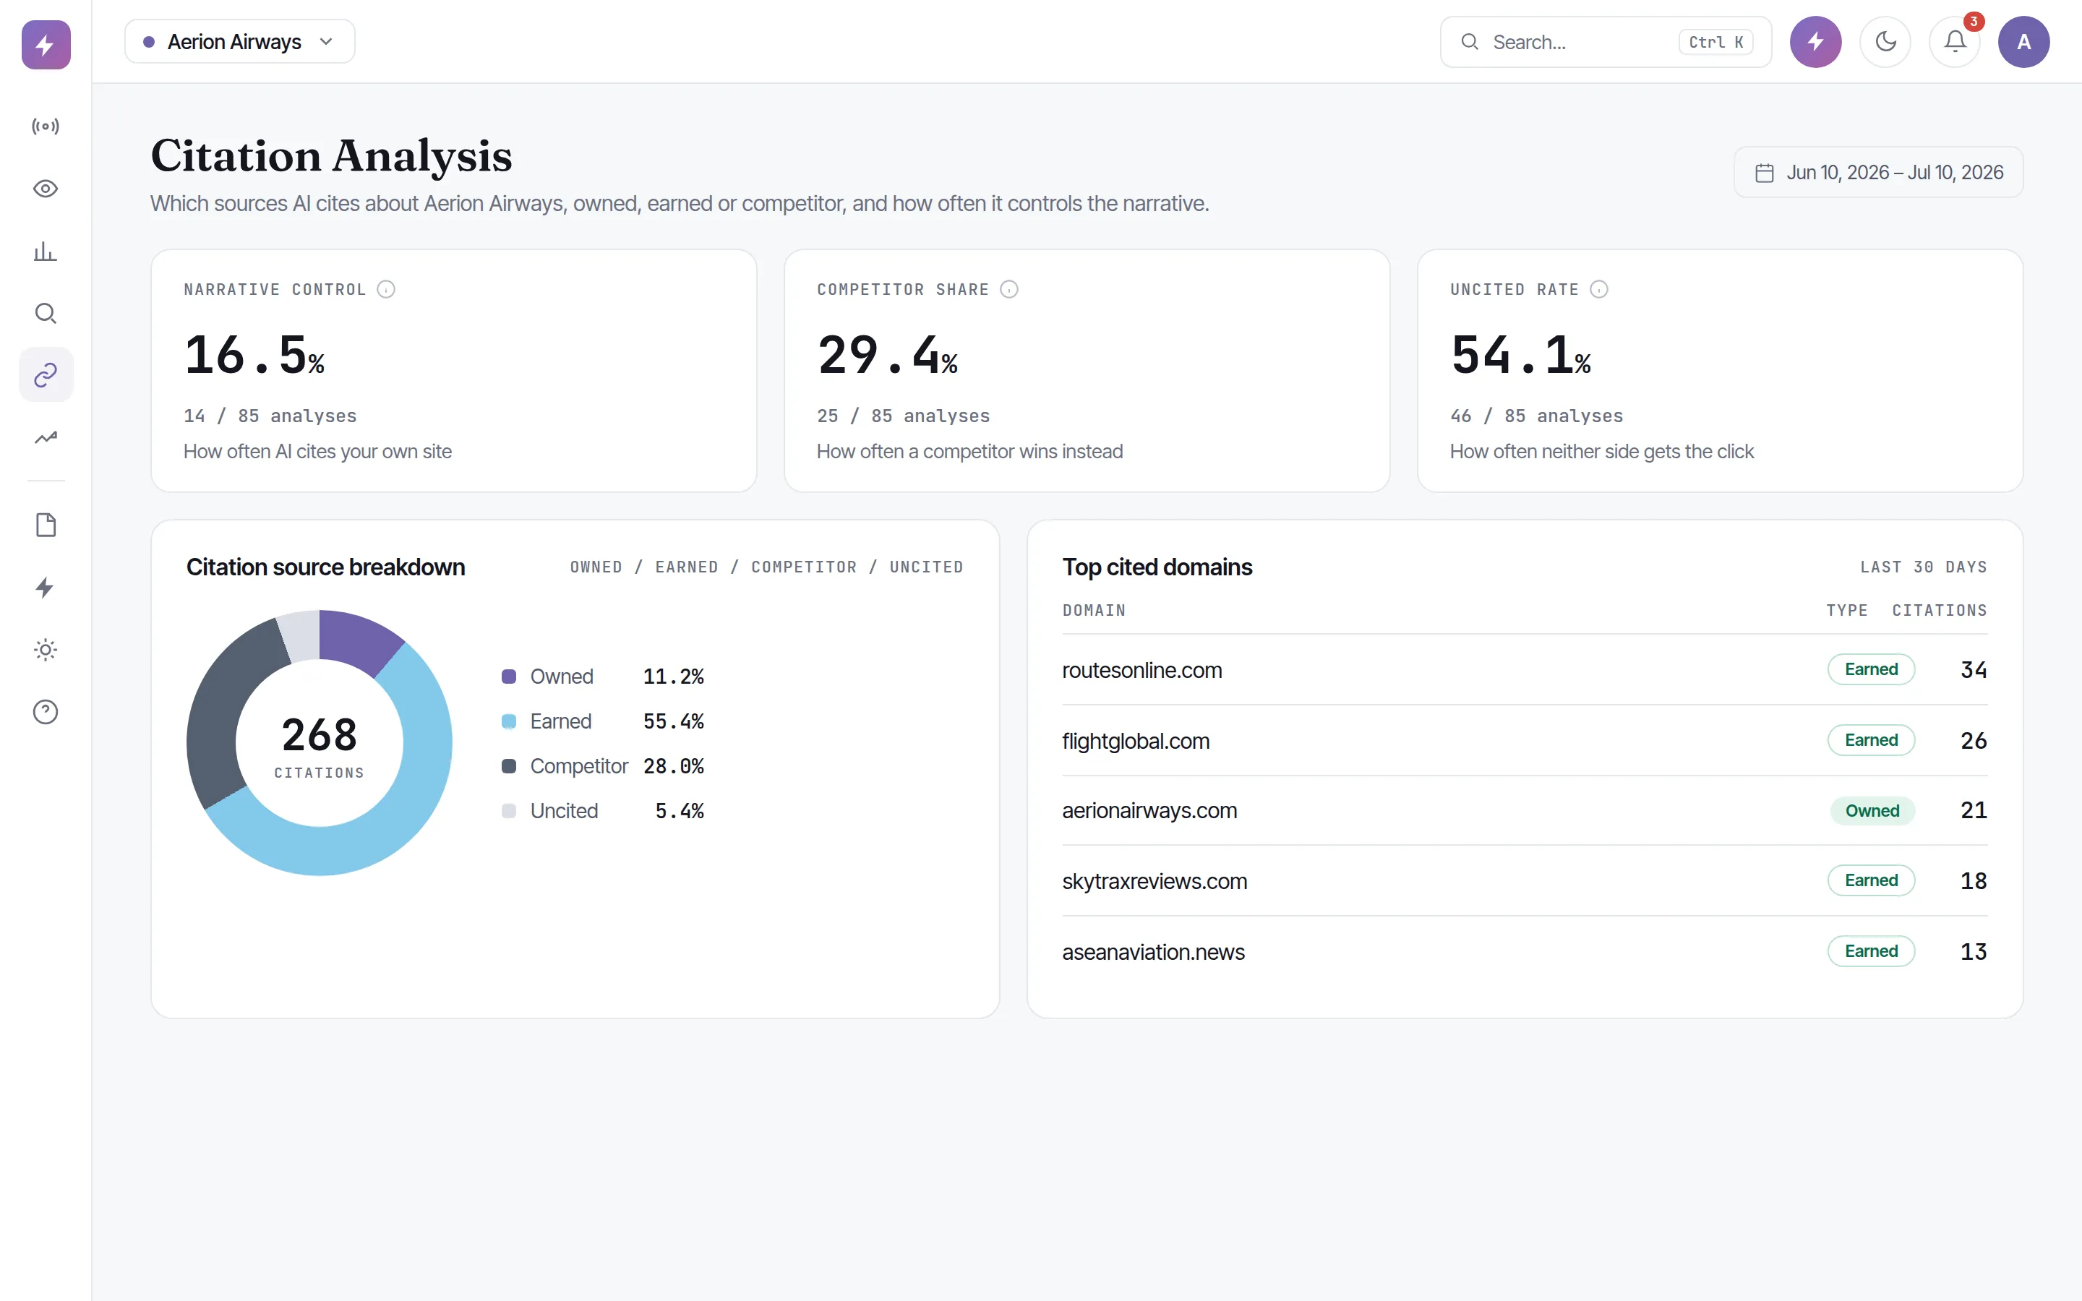This screenshot has height=1301, width=2082.
Task: Click the 11.2% Owned percentage
Action: [x=674, y=677]
